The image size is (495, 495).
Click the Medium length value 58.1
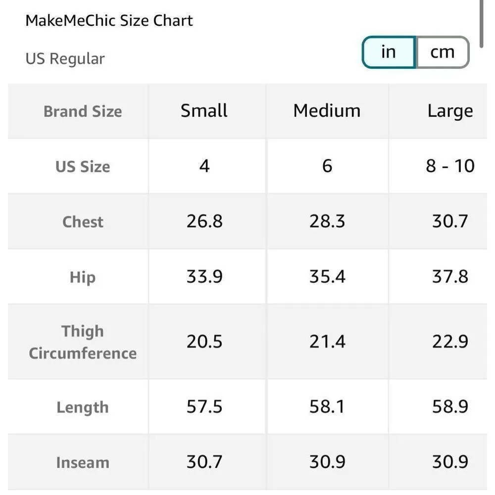coord(327,407)
